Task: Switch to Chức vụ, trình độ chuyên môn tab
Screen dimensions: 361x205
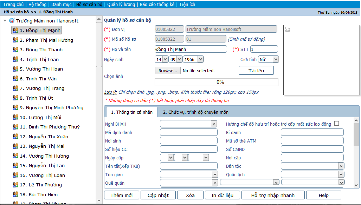Action: [196, 112]
